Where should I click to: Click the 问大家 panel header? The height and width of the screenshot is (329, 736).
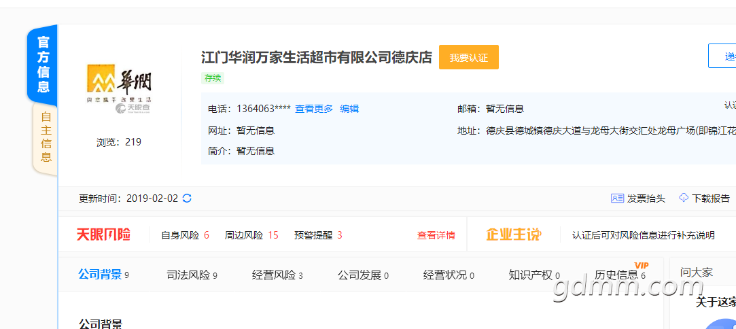(697, 272)
